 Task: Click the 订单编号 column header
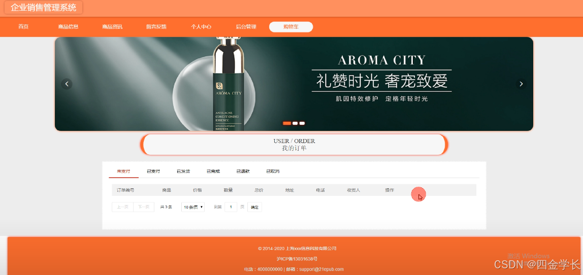coord(125,190)
